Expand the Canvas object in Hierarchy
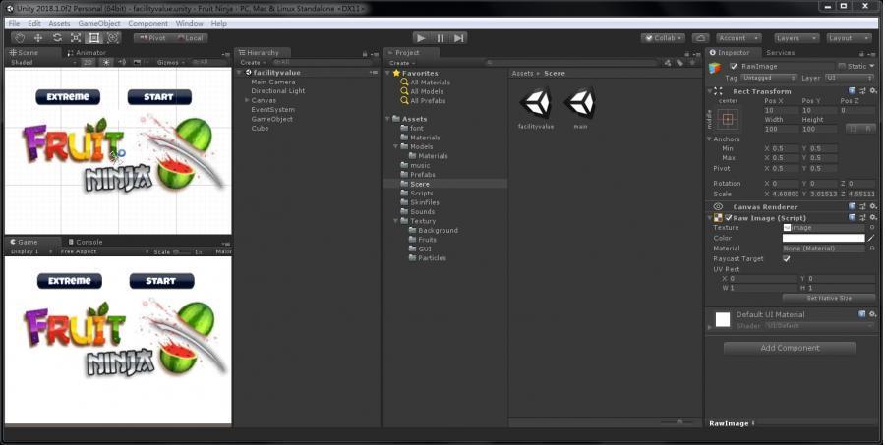Screen dimensions: 885x445 pyautogui.click(x=247, y=100)
